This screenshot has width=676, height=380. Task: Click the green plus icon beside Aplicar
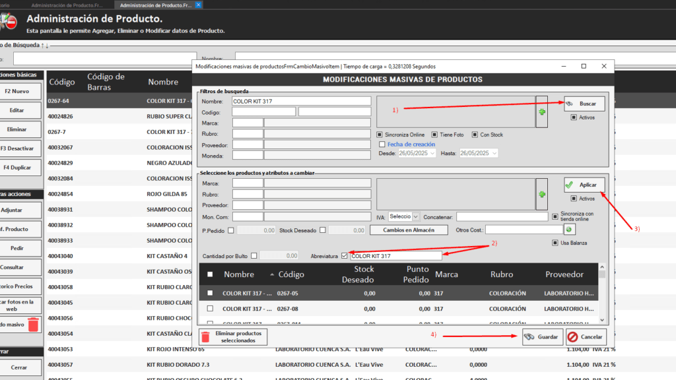coord(542,195)
